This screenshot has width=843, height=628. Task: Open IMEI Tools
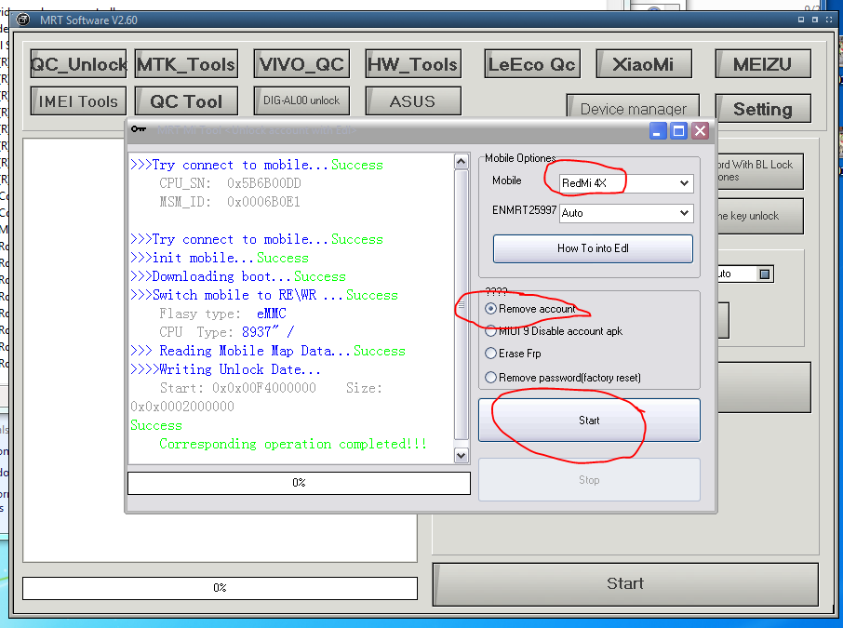(78, 101)
